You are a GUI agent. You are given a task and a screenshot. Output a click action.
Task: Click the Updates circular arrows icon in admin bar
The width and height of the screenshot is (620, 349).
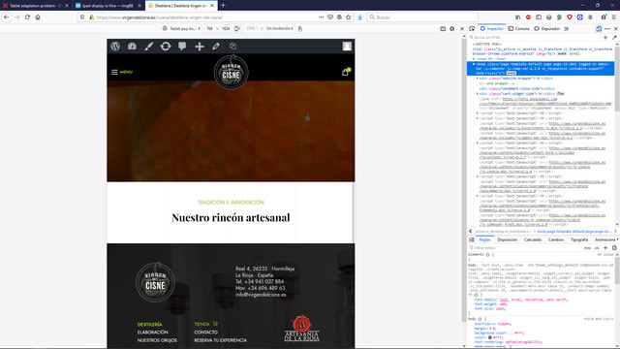pos(166,47)
